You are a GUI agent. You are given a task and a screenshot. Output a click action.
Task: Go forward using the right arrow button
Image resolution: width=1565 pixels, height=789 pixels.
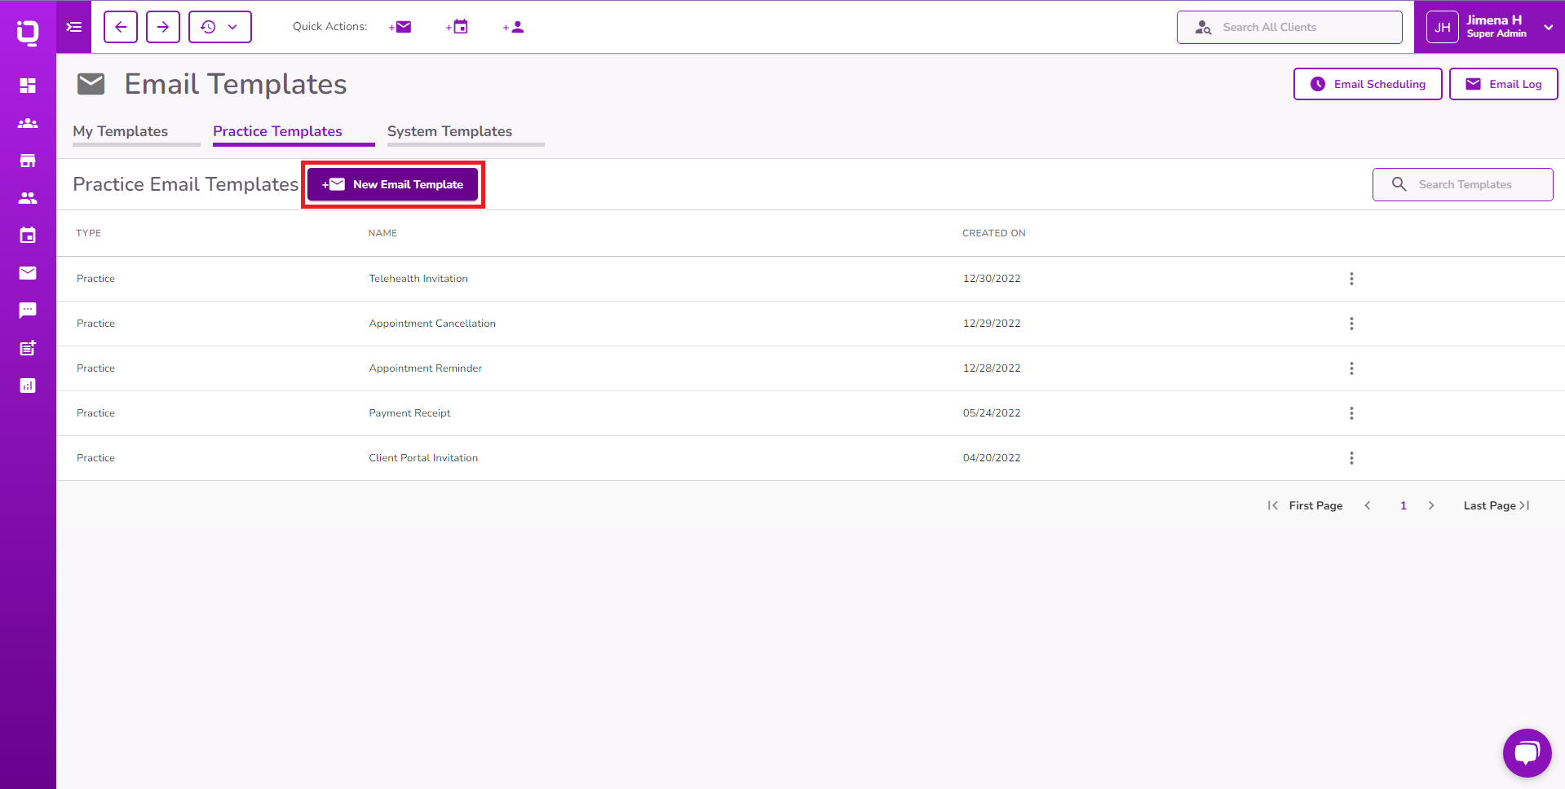(x=163, y=27)
